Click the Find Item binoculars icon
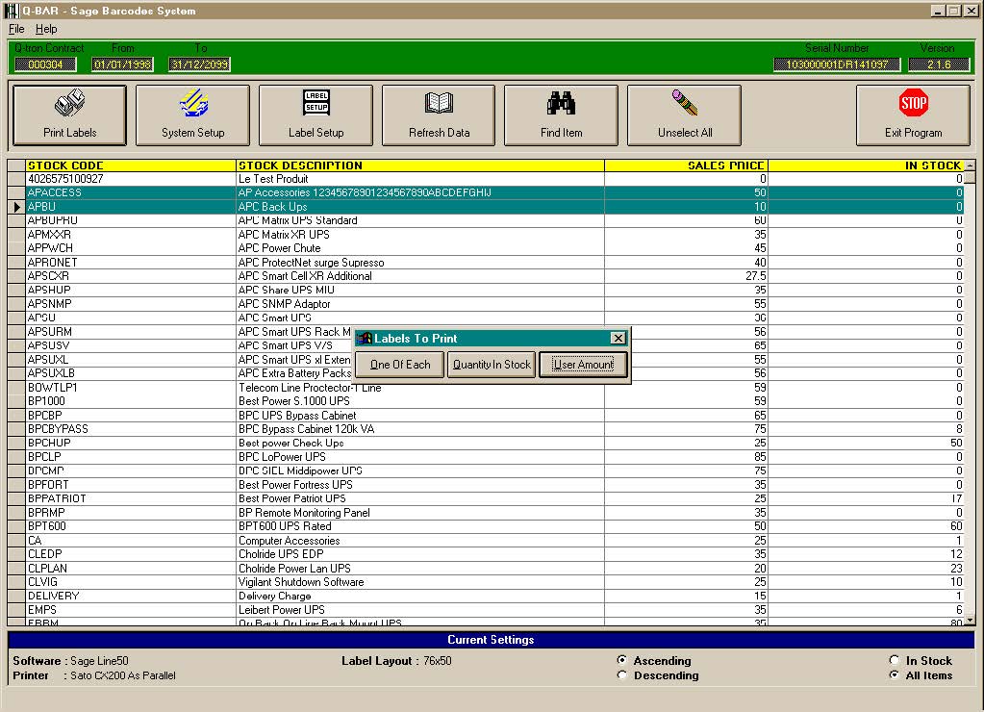This screenshot has width=984, height=712. [x=561, y=103]
